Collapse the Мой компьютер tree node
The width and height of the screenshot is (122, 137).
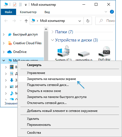coord(4,60)
